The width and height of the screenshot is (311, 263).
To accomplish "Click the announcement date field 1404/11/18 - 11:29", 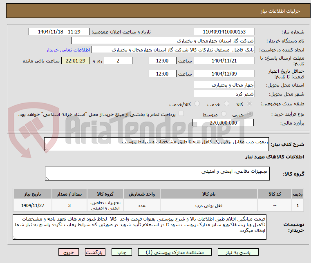I will point(59,31).
